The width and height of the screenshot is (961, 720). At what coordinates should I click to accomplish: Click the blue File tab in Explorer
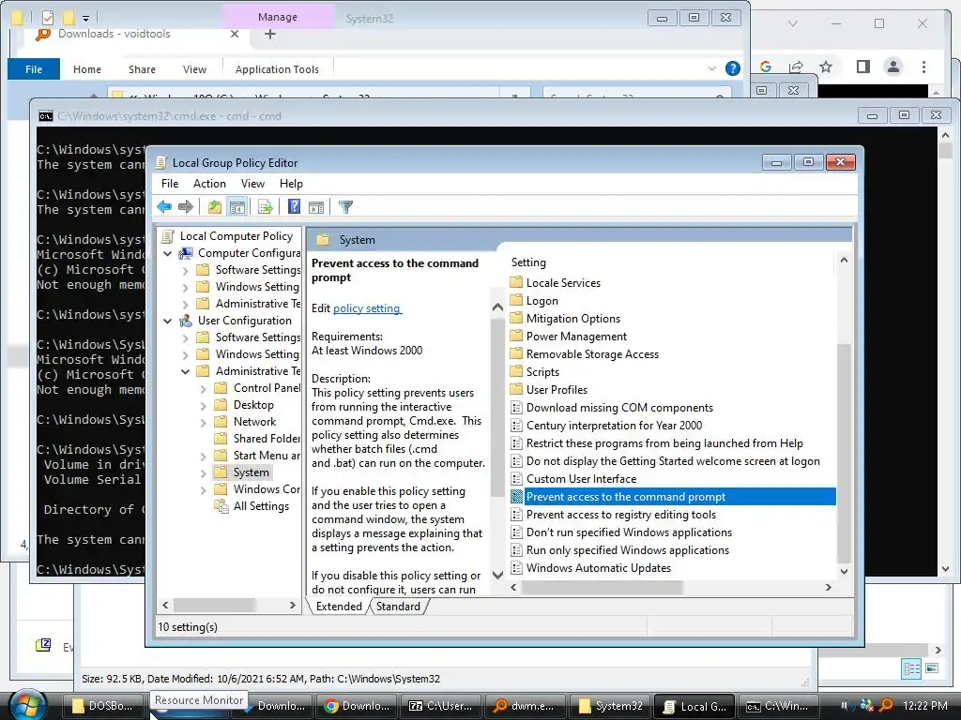click(x=34, y=69)
